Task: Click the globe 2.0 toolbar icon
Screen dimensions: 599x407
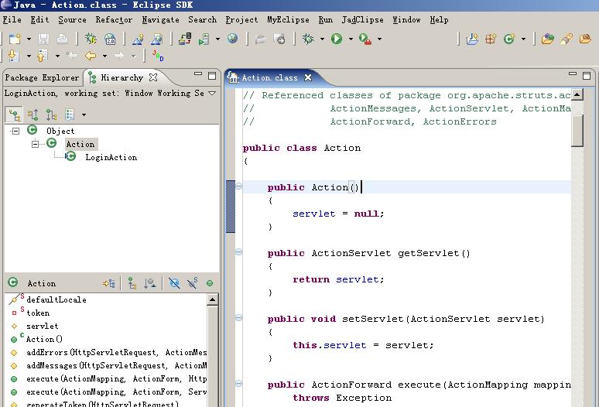Action: (110, 39)
